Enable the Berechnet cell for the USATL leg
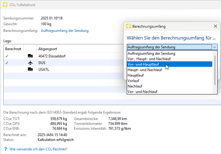The width and height of the screenshot is (221, 154). (x=13, y=69)
